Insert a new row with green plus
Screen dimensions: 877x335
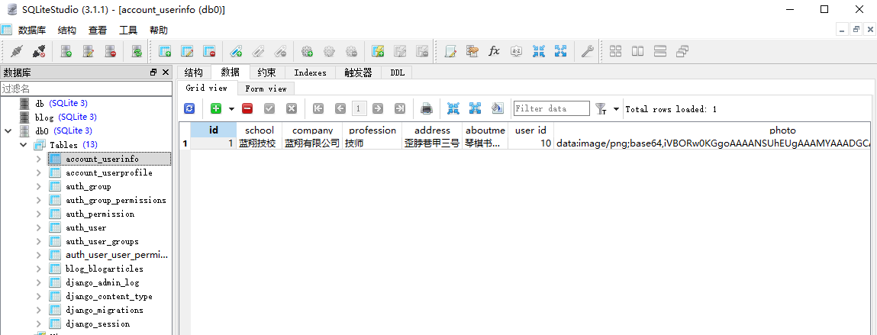[216, 108]
